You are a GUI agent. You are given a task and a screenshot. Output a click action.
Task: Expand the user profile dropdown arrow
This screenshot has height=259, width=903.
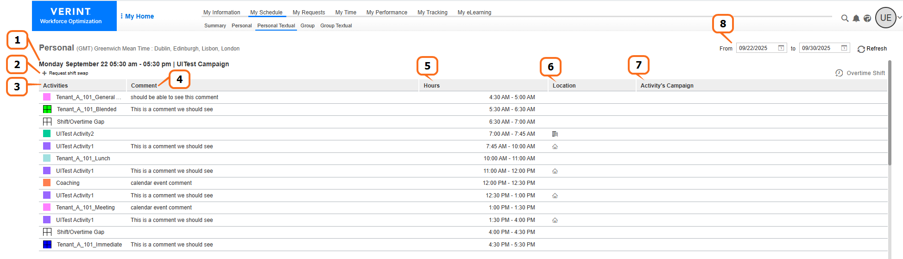click(900, 18)
